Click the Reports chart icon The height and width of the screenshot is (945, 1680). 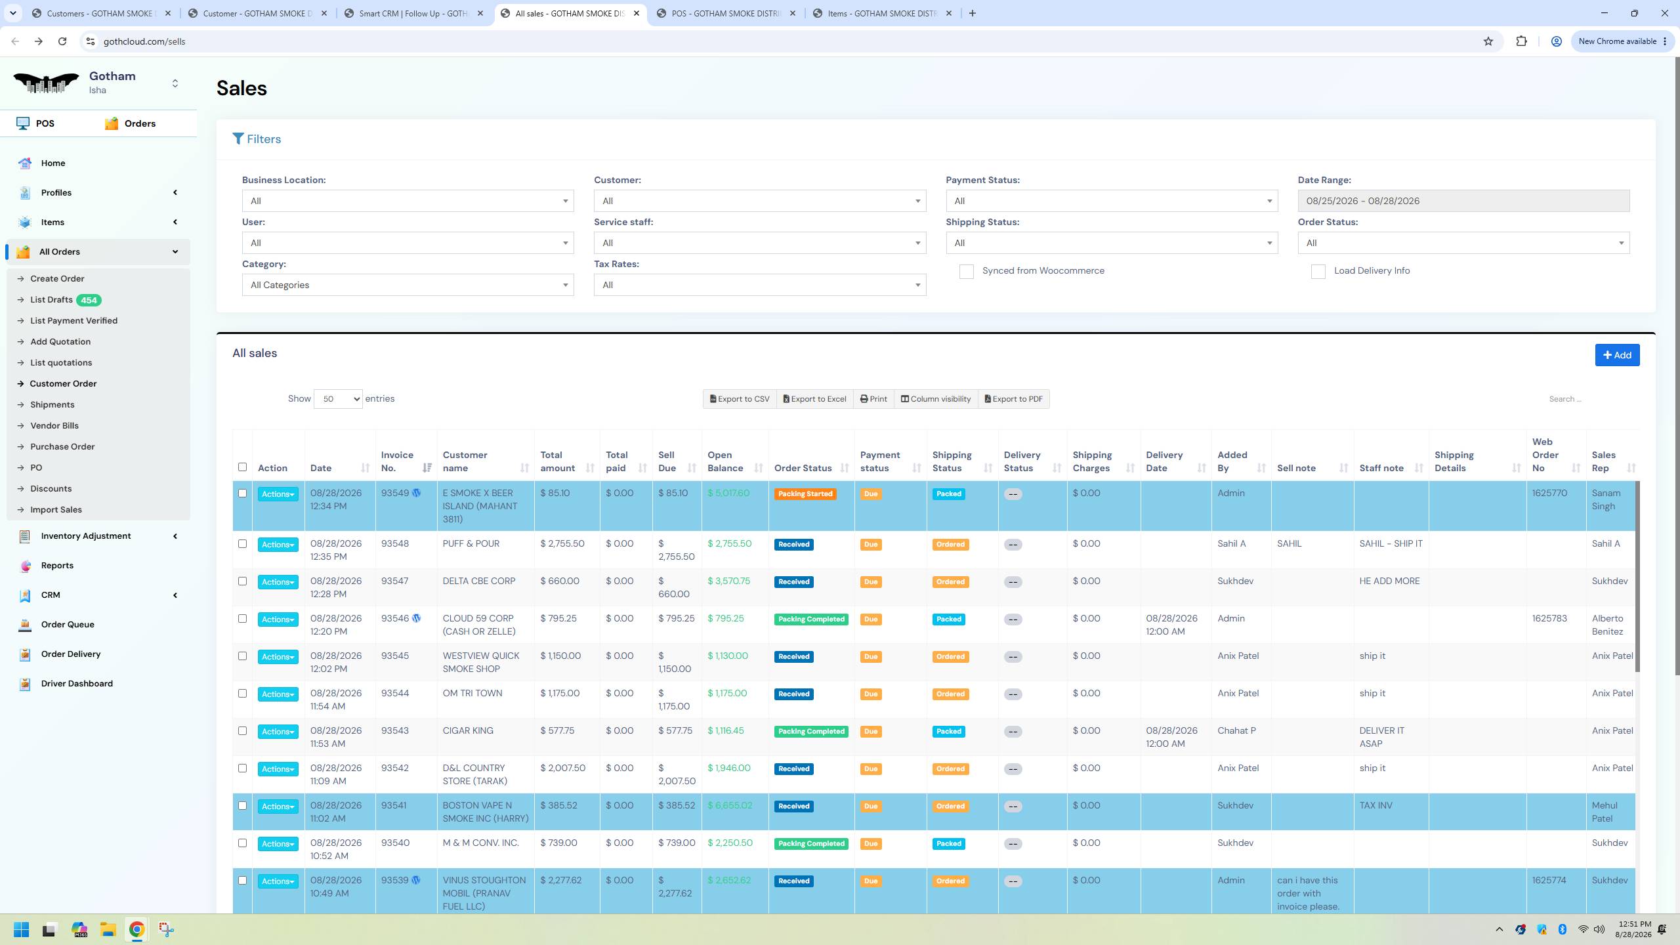(25, 566)
